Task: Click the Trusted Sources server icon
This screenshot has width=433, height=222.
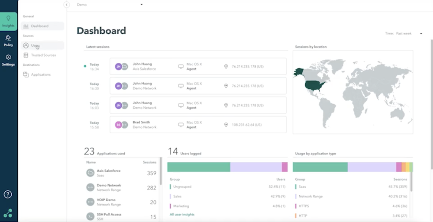Action: (x=26, y=55)
